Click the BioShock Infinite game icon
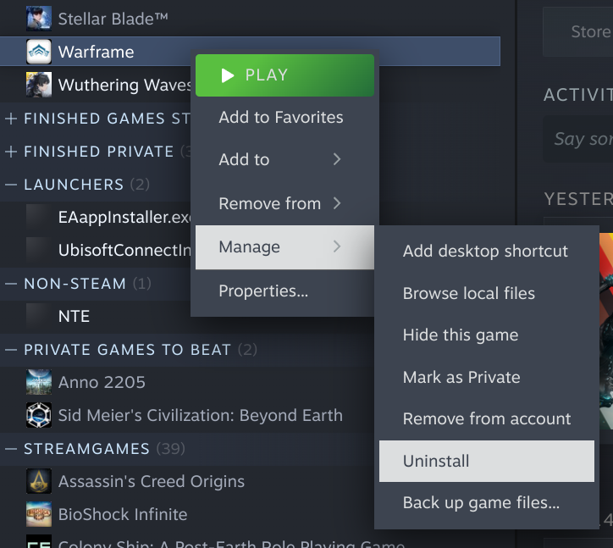The height and width of the screenshot is (548, 613). [x=39, y=514]
